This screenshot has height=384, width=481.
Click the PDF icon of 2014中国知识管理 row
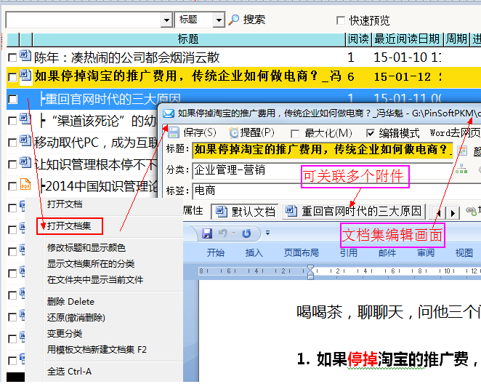point(25,185)
